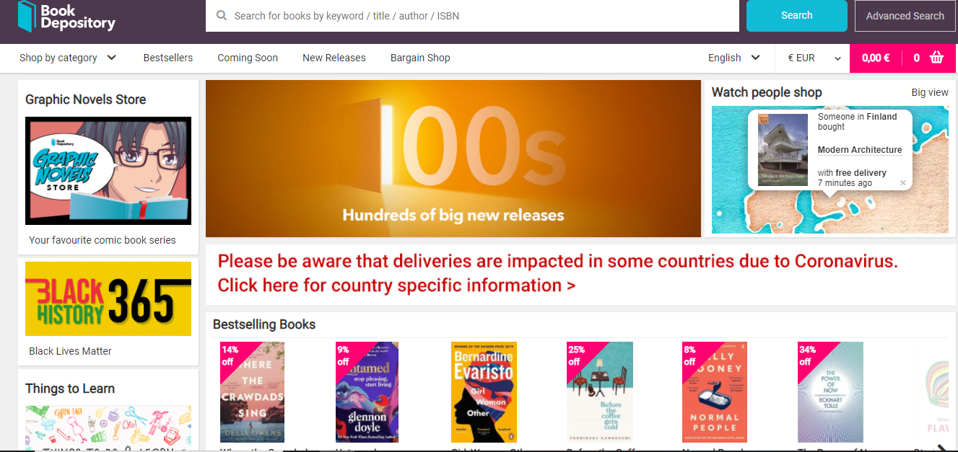Click the Graphic Novels Store heading
The height and width of the screenshot is (452, 958).
(86, 99)
